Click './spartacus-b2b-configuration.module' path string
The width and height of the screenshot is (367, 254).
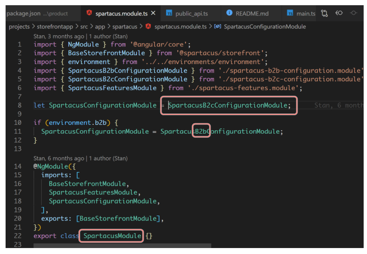[291, 71]
